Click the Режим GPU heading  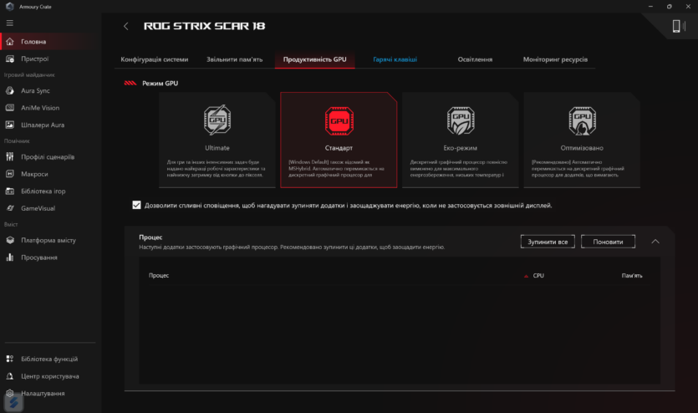tap(160, 84)
